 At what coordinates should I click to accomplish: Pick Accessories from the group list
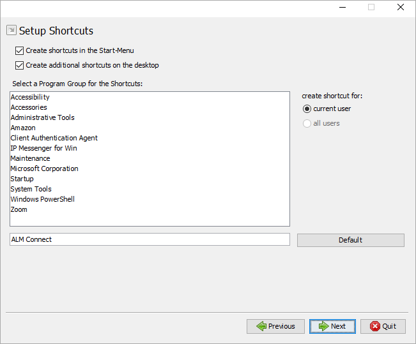click(29, 107)
